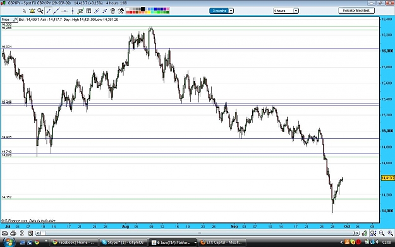This screenshot has width=395, height=247.
Task: Click the arrow of the 3 months combo
Action: click(231, 11)
